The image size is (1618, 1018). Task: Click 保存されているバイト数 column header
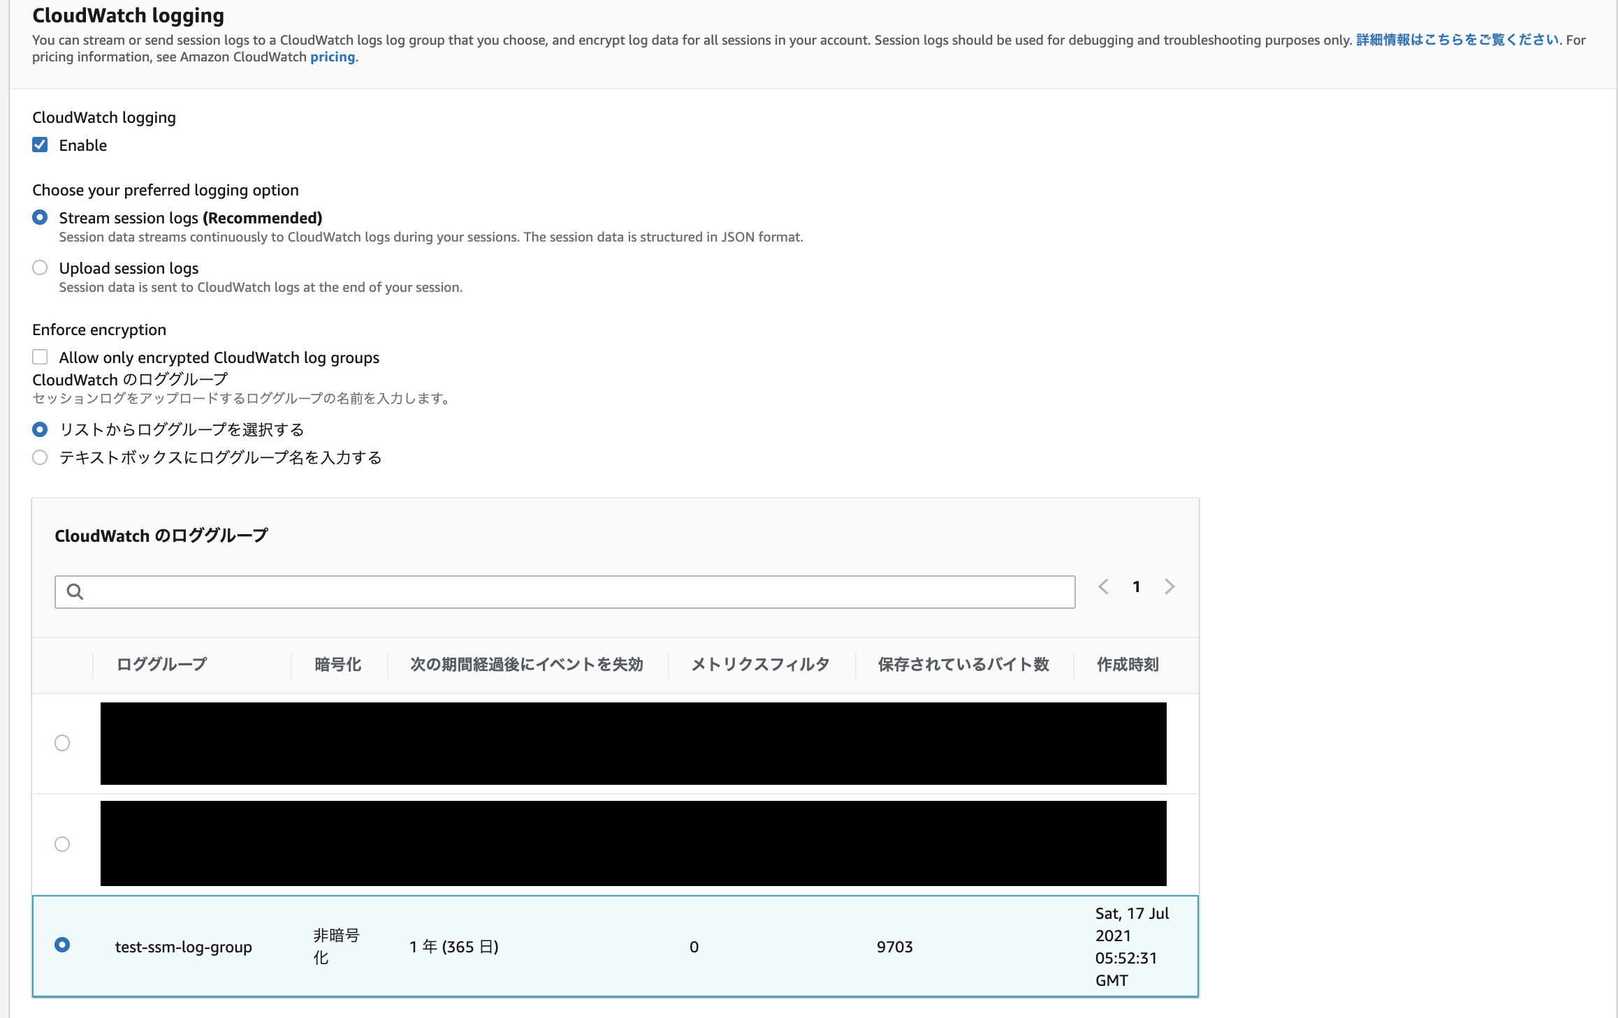[x=963, y=665]
